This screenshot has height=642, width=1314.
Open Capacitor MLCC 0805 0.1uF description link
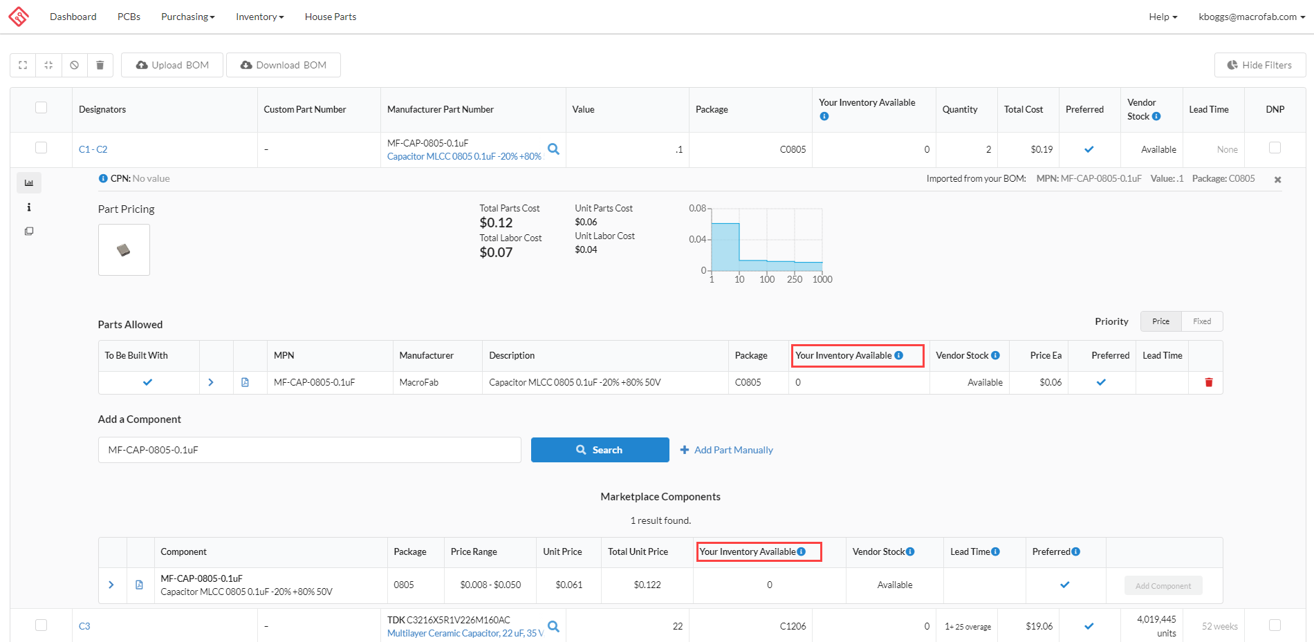[464, 156]
